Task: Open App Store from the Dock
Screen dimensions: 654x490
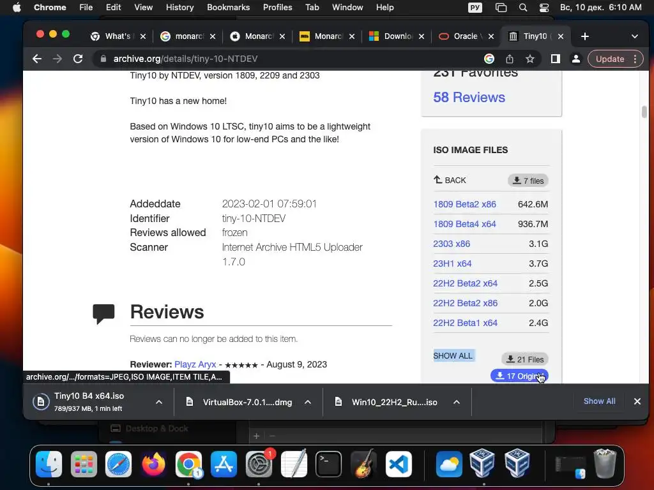Action: tap(224, 464)
